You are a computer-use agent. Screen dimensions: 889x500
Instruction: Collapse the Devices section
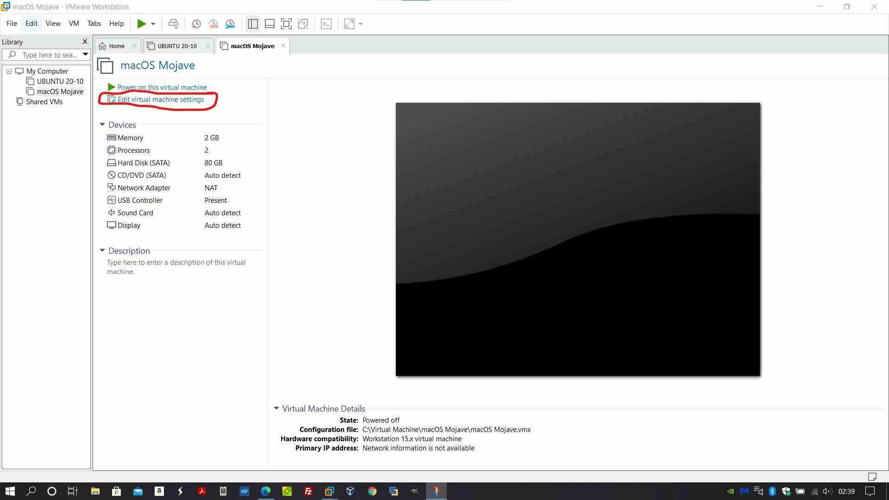102,125
